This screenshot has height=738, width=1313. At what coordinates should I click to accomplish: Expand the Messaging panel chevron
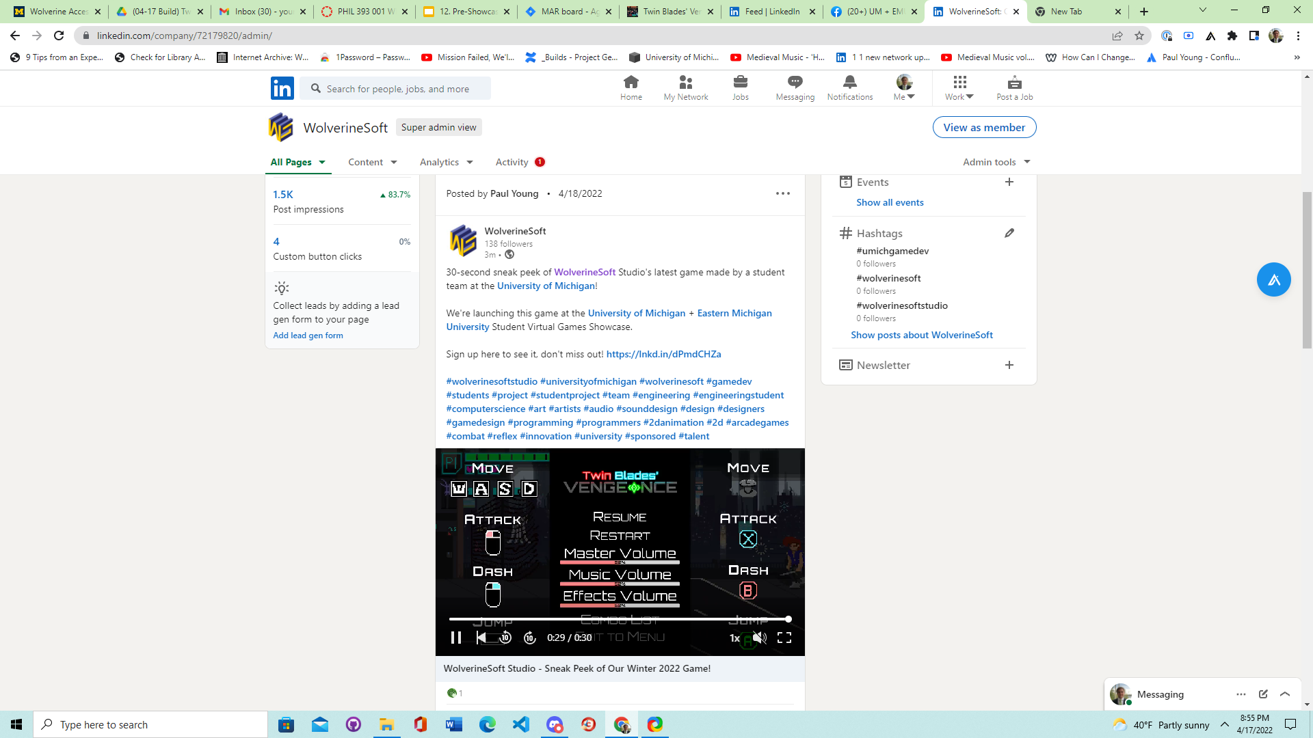pos(1284,694)
